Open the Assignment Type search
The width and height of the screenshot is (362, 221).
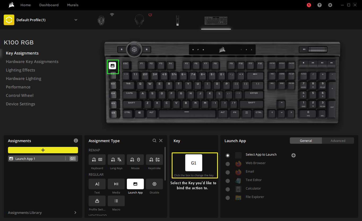[x=154, y=141]
